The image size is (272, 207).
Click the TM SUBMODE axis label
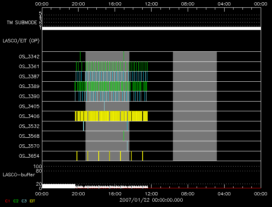pyautogui.click(x=21, y=23)
